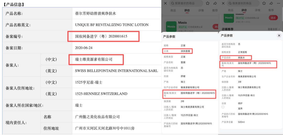Expand 查看全部 under 店铺推荐
This screenshot has width=283, height=135.
(274, 29)
